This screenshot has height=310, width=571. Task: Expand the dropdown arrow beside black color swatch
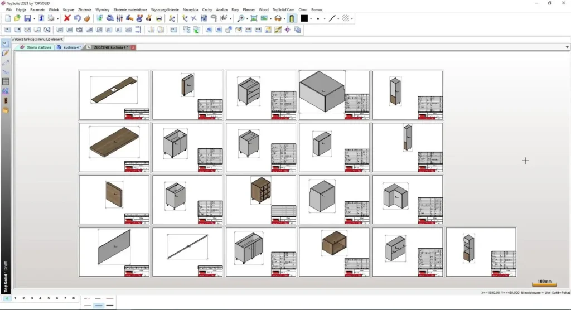coord(311,18)
